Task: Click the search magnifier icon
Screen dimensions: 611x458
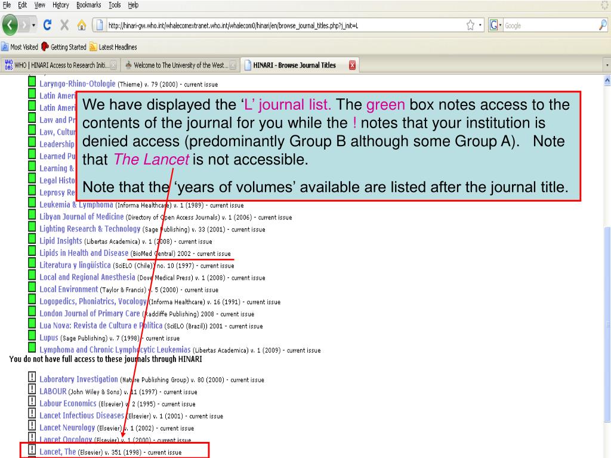Action: click(x=603, y=25)
